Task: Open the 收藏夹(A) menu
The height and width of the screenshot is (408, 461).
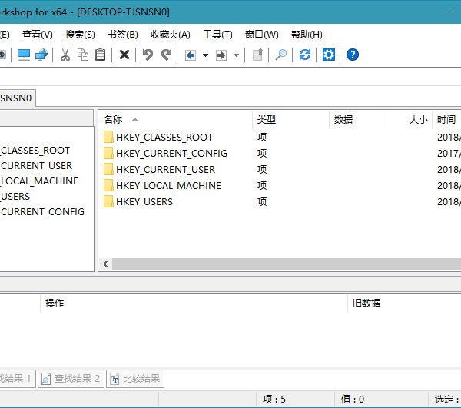Action: [x=171, y=35]
